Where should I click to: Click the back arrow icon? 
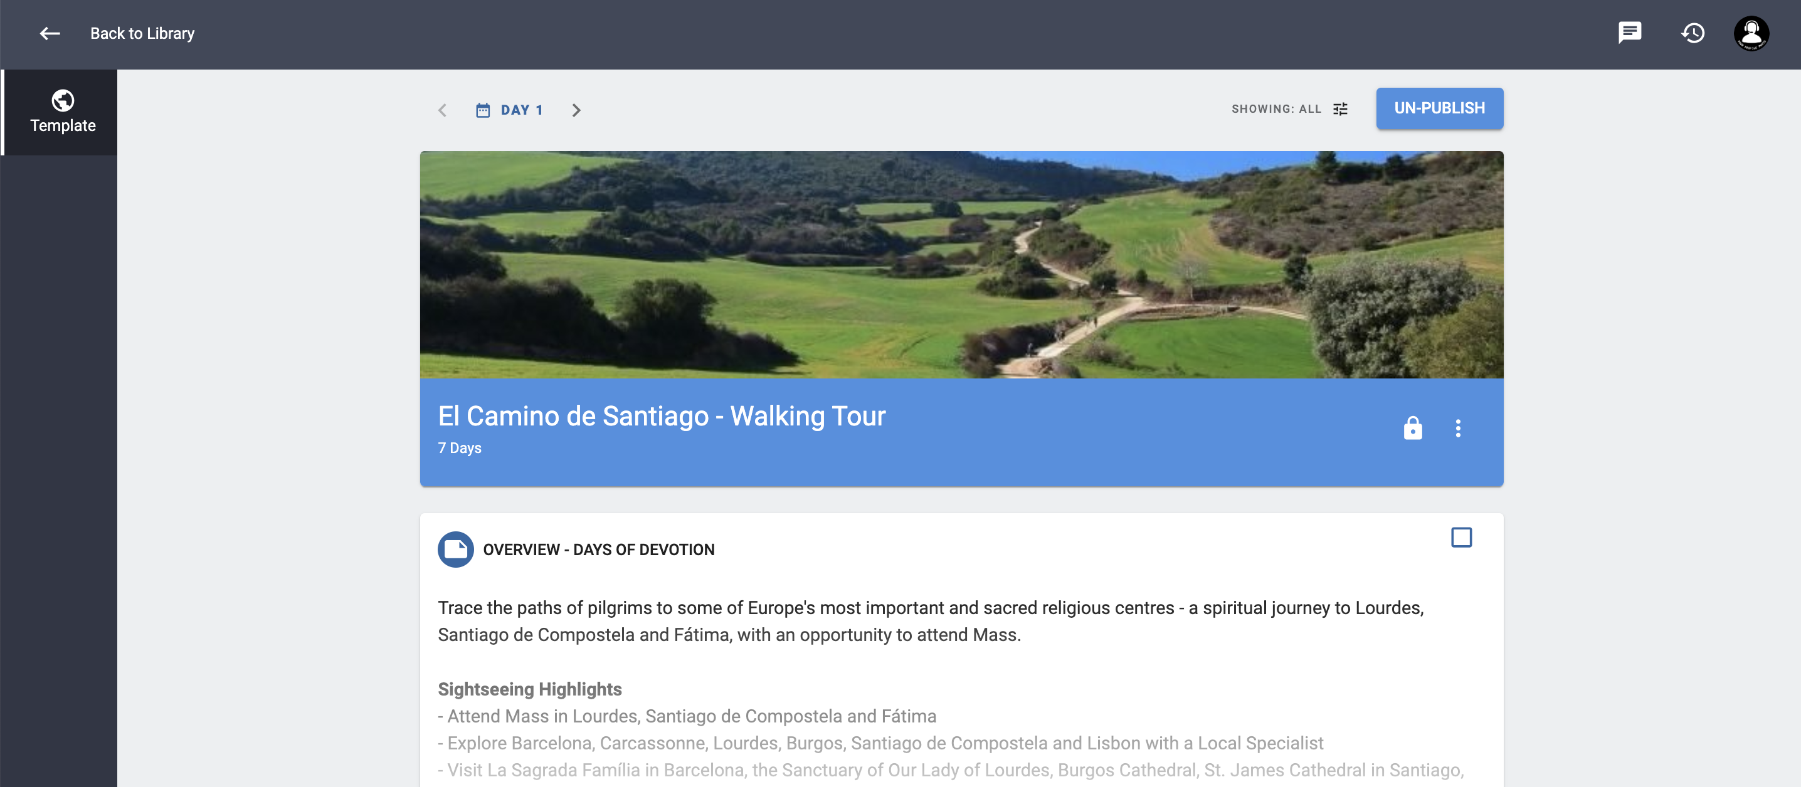(x=50, y=33)
